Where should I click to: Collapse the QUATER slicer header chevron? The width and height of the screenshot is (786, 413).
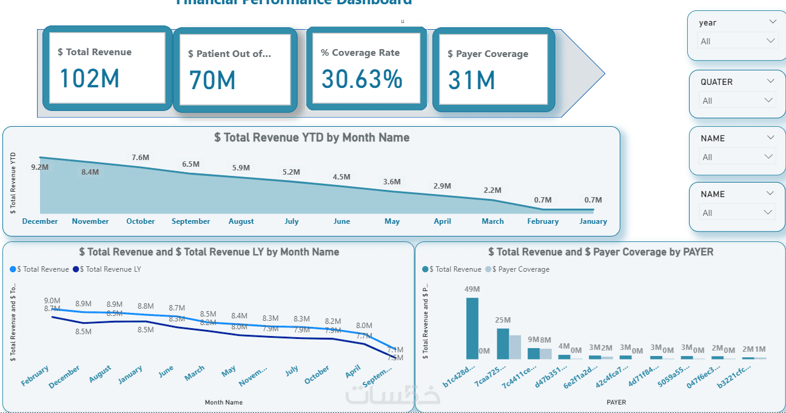coord(771,81)
